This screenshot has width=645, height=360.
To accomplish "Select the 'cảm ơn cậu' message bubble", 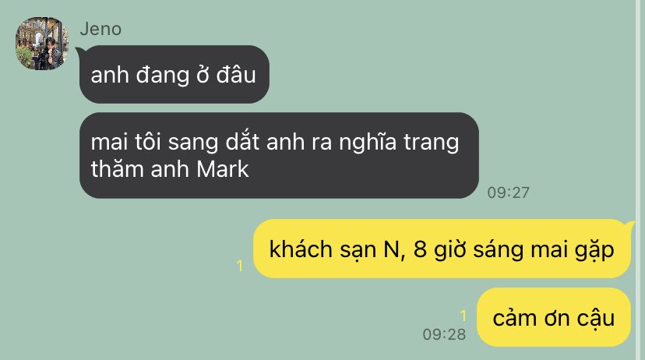I will coord(554,317).
